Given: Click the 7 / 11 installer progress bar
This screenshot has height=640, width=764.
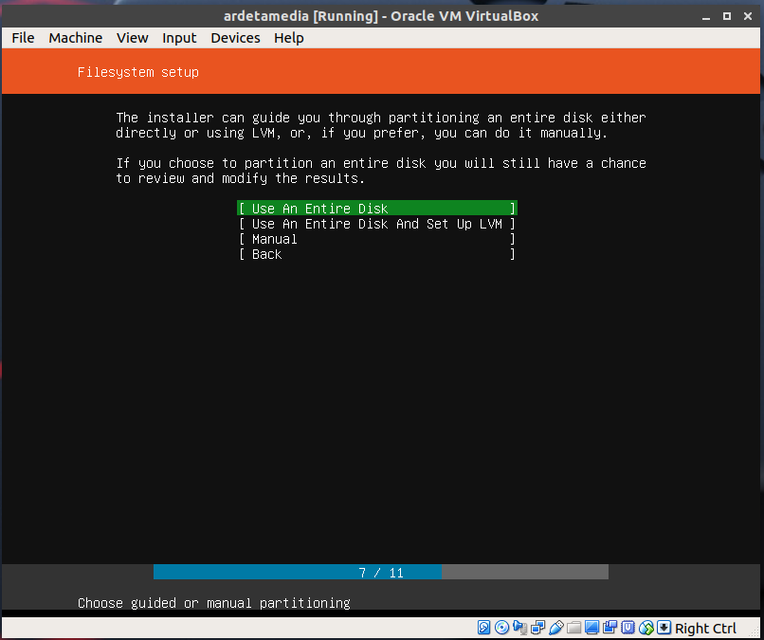Looking at the screenshot, I should tap(381, 573).
